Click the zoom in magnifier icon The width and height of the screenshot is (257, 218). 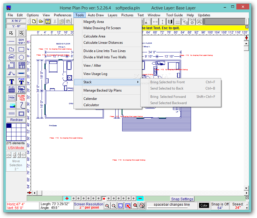point(107,206)
